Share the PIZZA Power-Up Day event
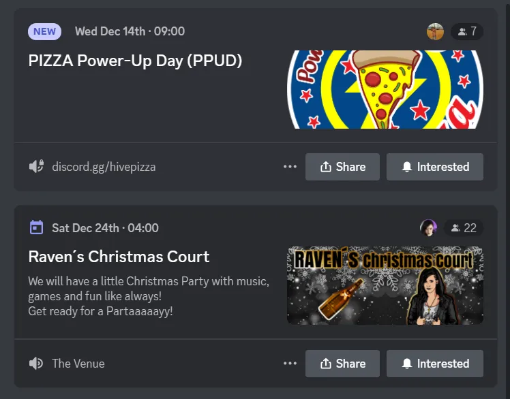 click(342, 167)
